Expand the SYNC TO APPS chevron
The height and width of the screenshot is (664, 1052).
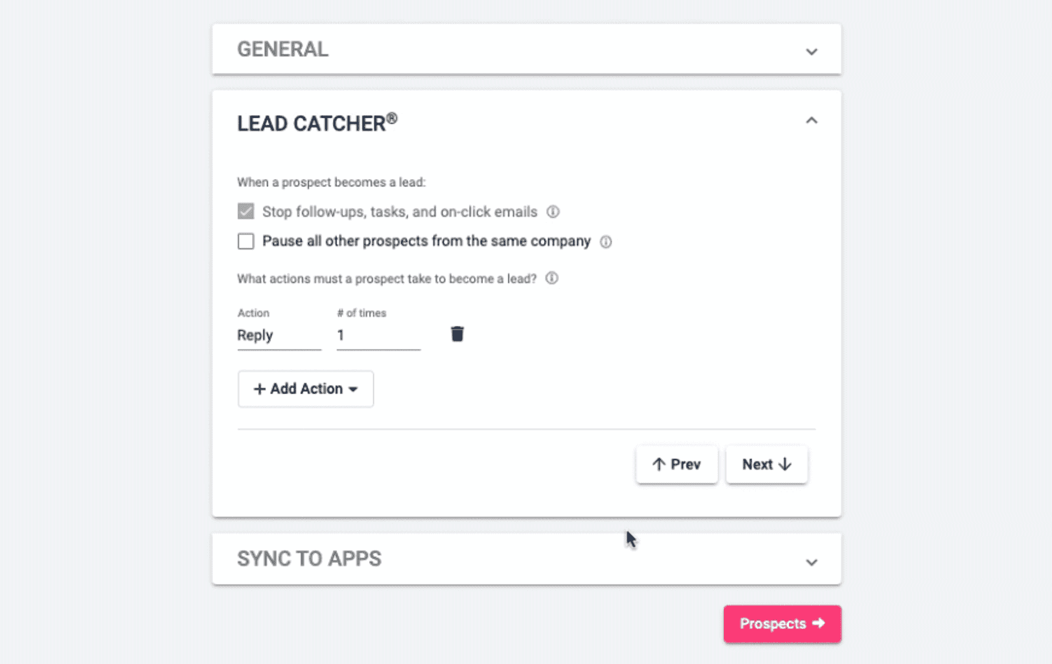812,561
